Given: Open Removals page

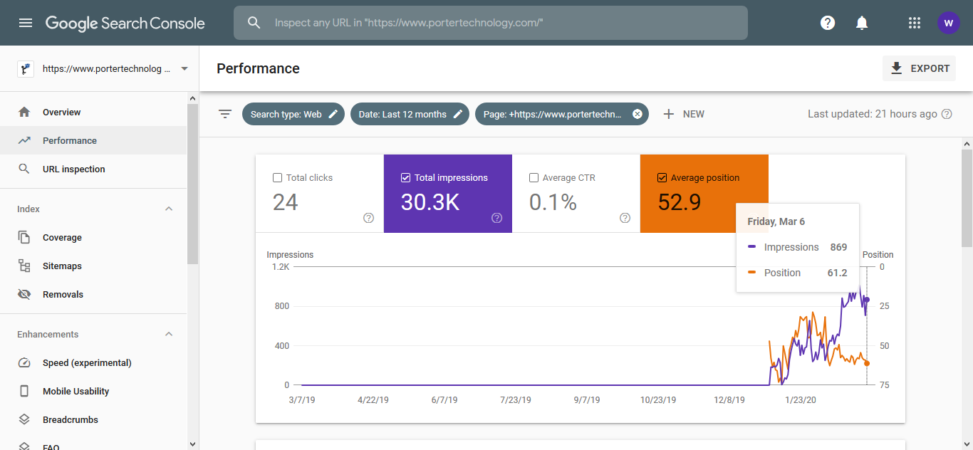Looking at the screenshot, I should tap(93, 294).
